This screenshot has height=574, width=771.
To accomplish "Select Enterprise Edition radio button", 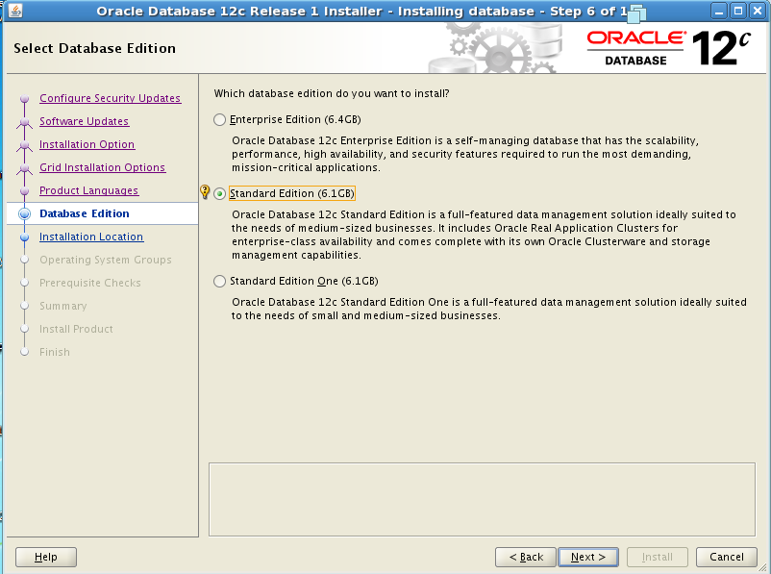I will click(x=220, y=119).
